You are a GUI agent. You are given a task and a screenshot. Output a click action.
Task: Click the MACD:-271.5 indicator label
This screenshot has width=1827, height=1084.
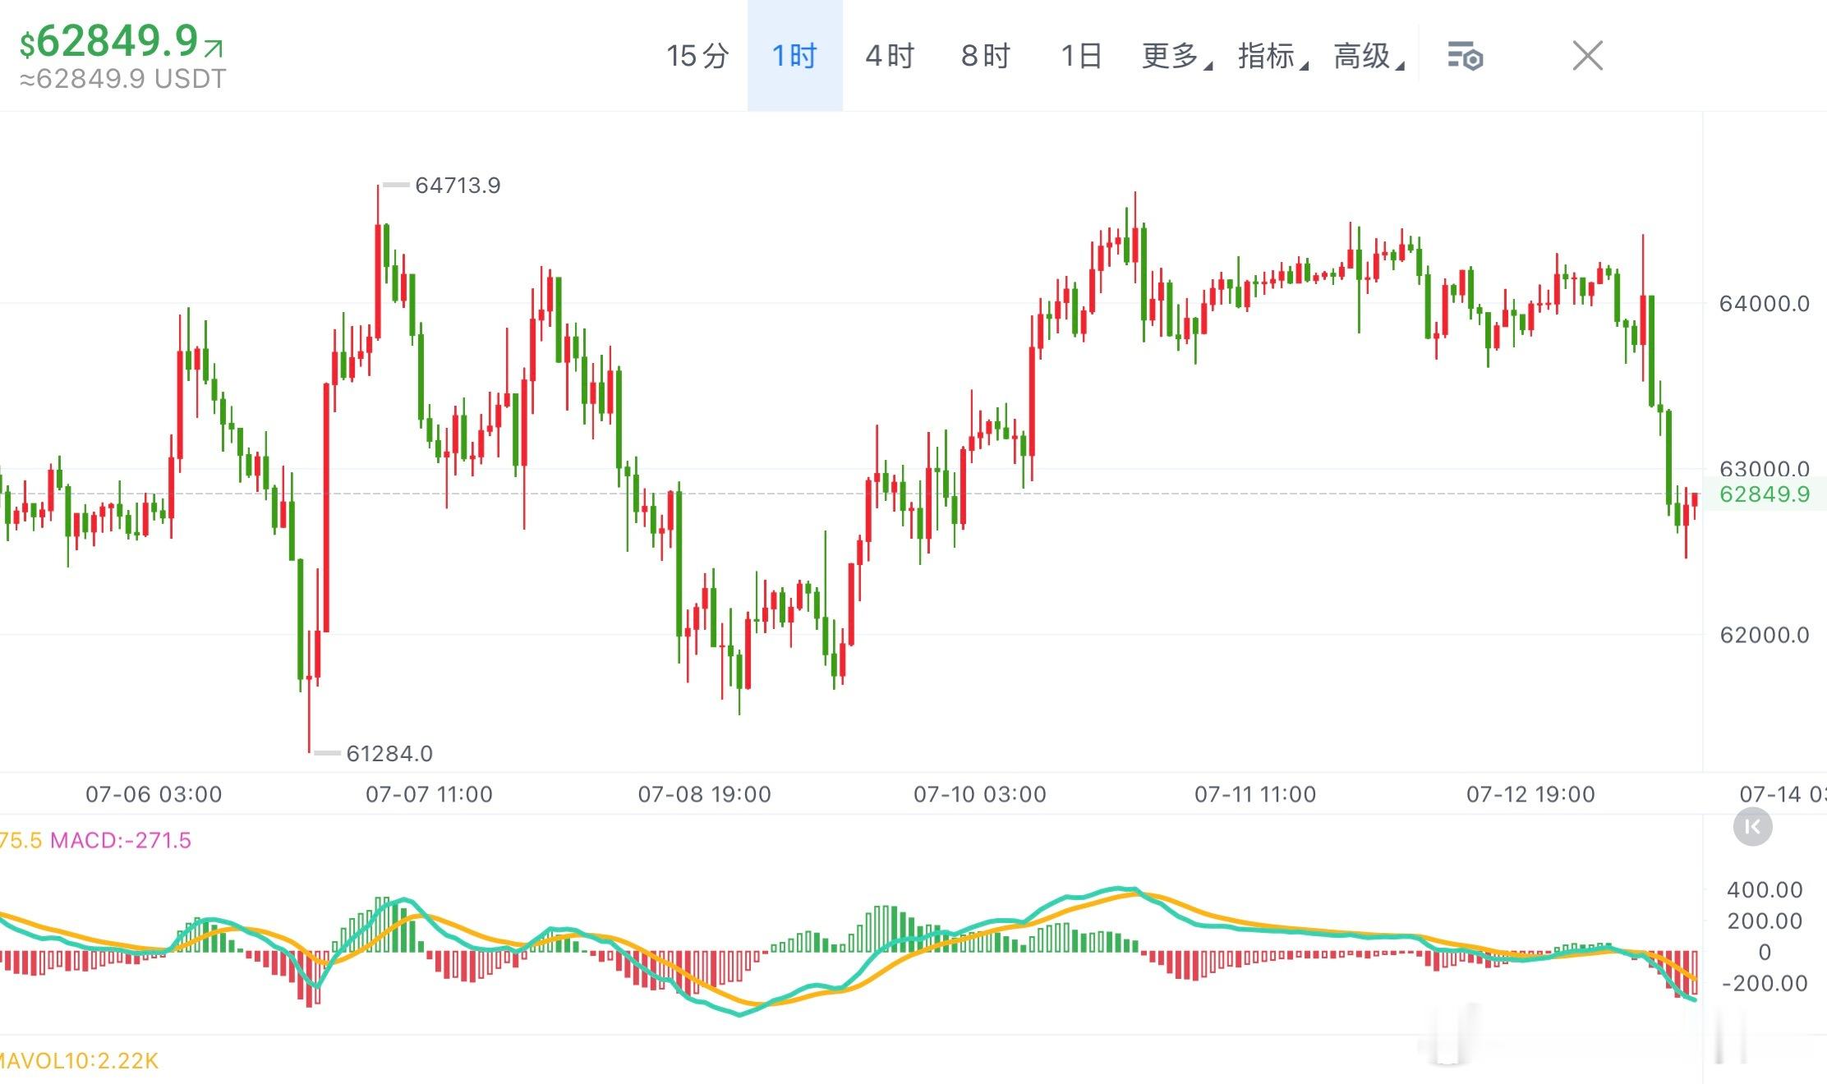click(x=121, y=840)
